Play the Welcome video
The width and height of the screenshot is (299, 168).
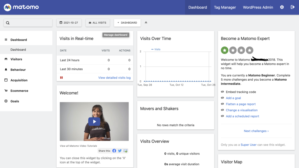94,122
